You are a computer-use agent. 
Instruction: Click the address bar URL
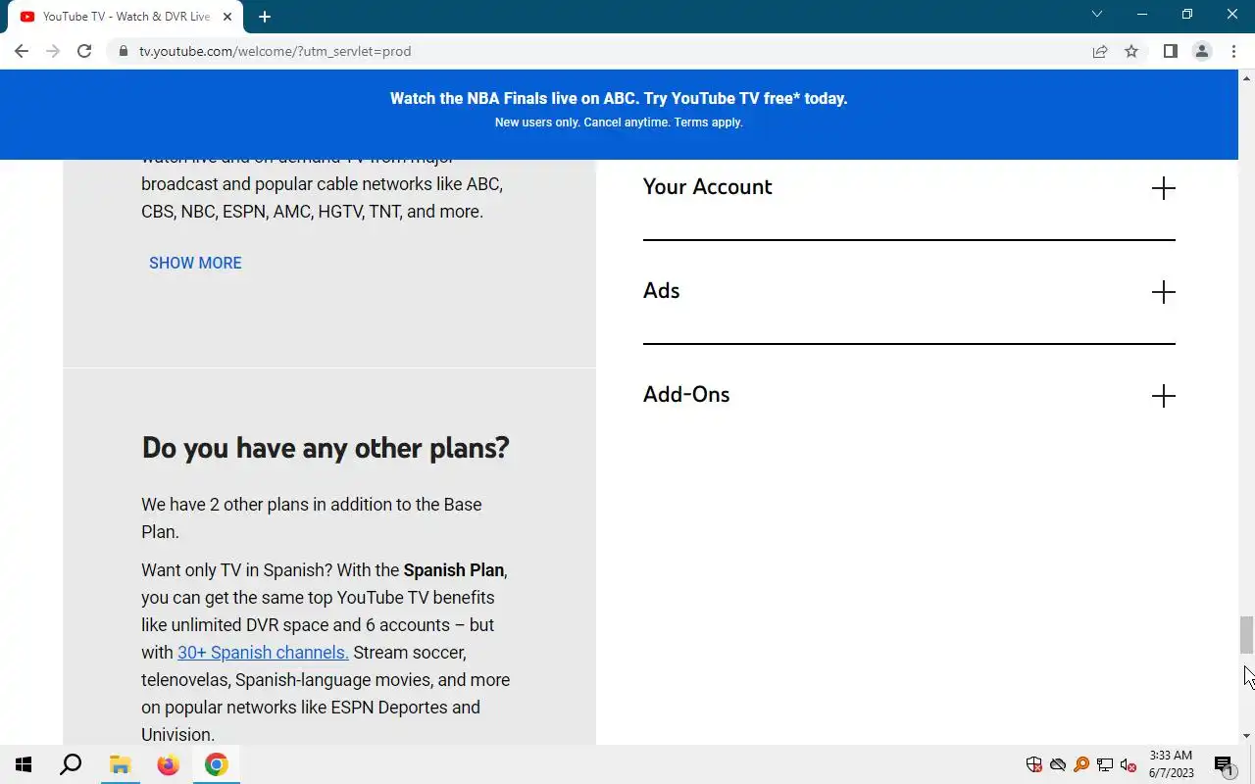pyautogui.click(x=275, y=51)
